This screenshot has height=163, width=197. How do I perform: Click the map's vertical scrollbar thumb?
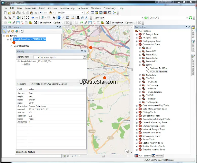tap(131, 70)
